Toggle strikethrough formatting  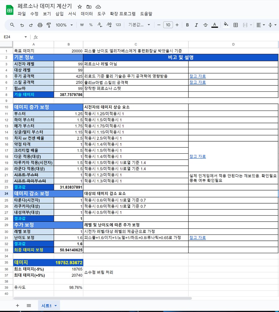[205, 25]
